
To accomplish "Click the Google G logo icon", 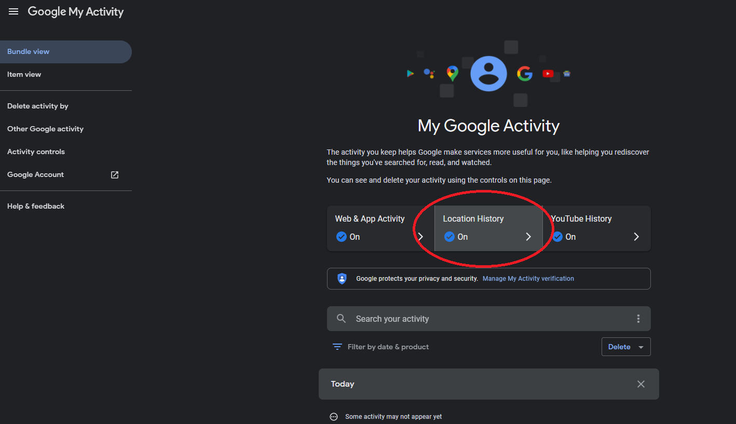I will (x=525, y=74).
